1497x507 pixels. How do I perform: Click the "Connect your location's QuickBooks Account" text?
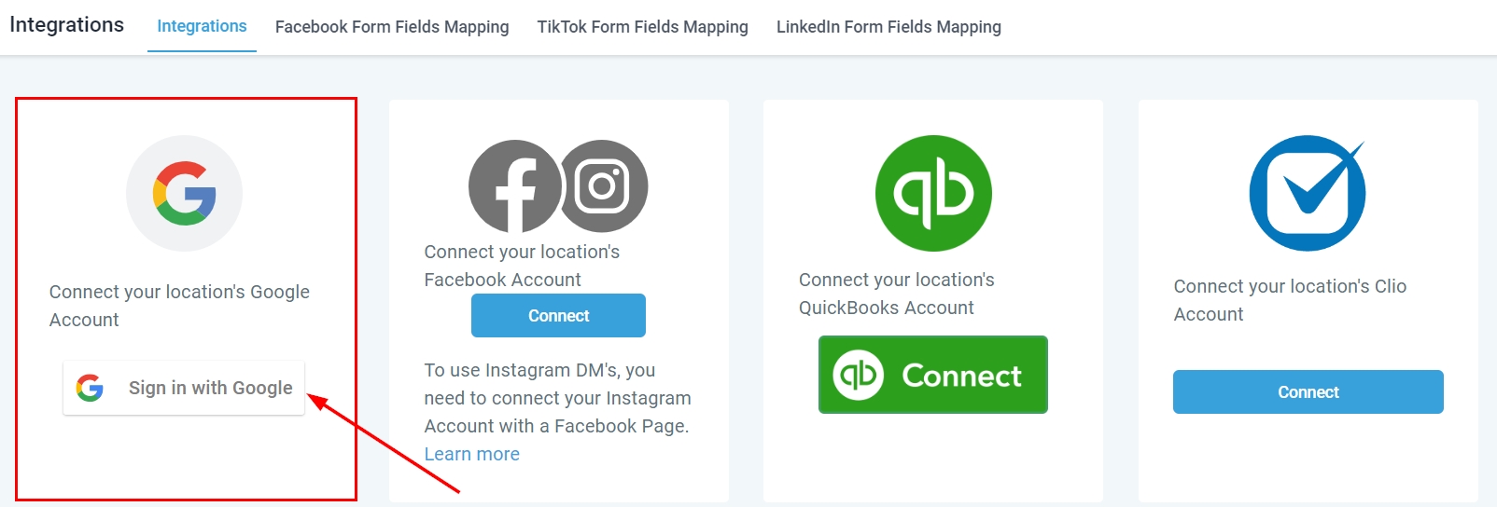(x=896, y=294)
